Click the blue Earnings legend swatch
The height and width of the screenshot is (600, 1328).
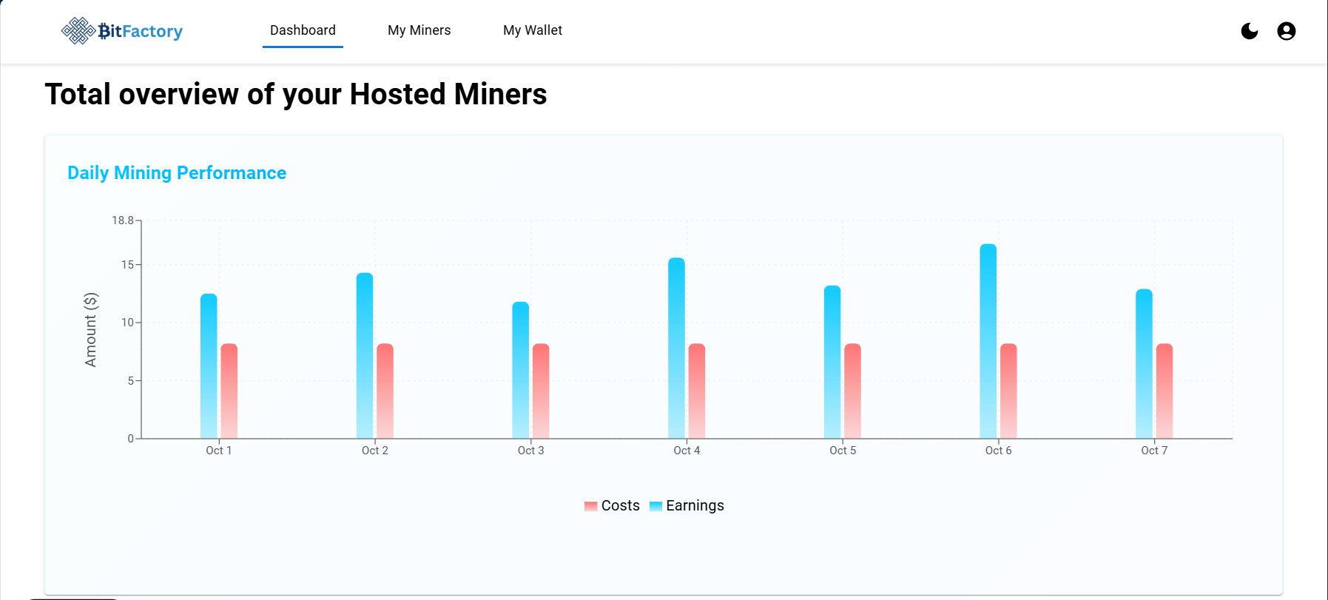[x=655, y=507]
